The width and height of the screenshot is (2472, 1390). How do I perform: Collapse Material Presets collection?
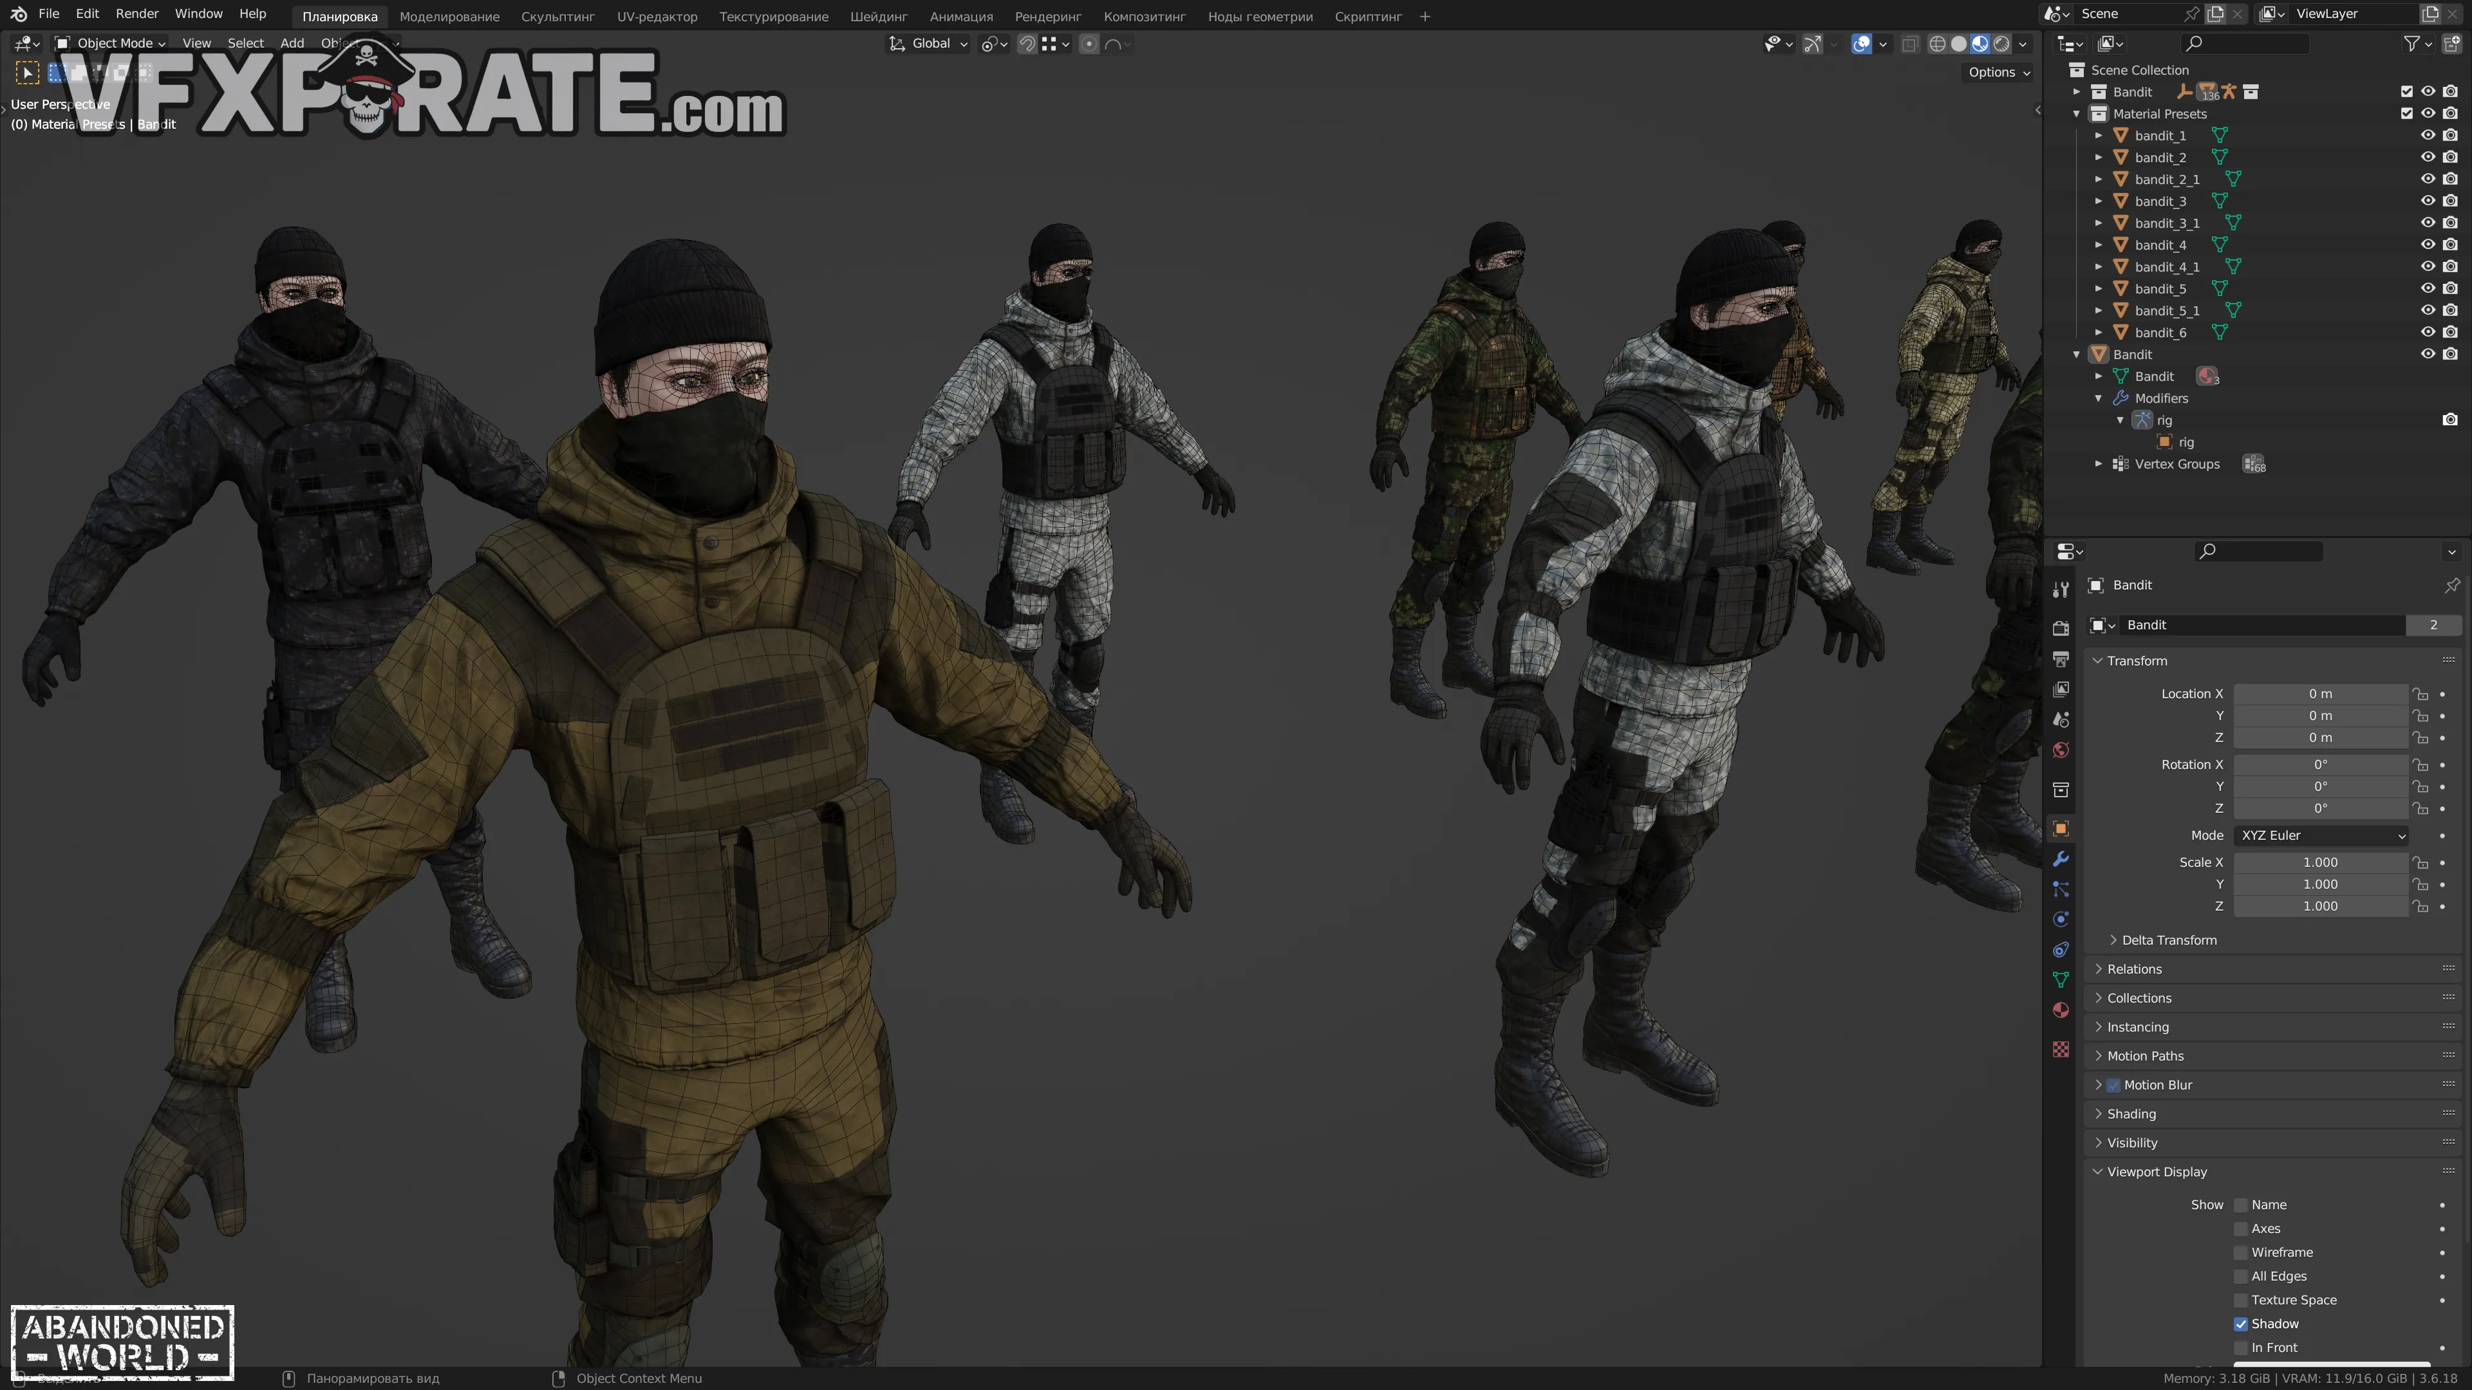[2077, 113]
